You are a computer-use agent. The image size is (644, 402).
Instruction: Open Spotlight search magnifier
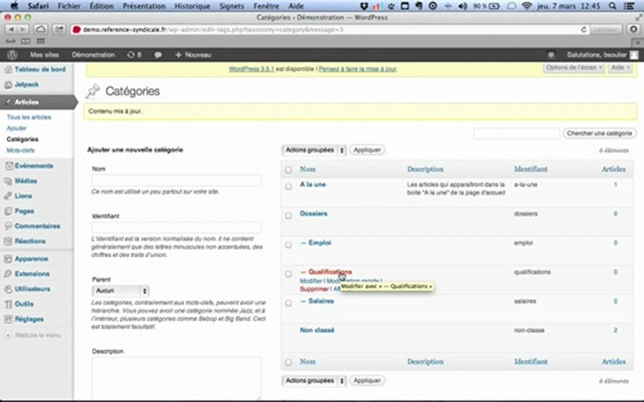(612, 6)
